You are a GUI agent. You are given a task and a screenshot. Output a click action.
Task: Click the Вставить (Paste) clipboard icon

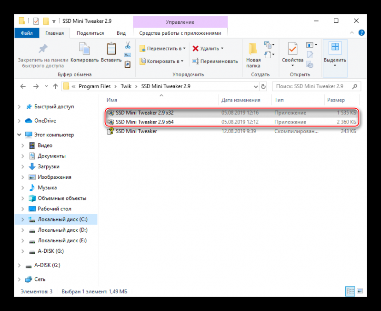pyautogui.click(x=111, y=48)
